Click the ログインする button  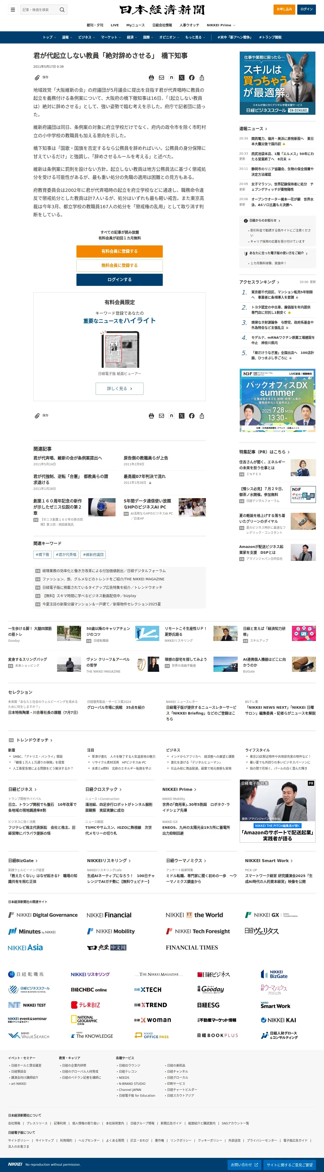(x=120, y=279)
